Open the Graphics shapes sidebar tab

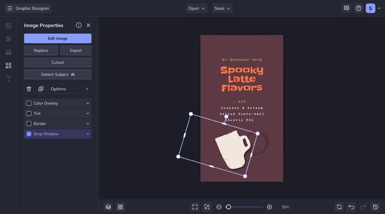coord(8,66)
